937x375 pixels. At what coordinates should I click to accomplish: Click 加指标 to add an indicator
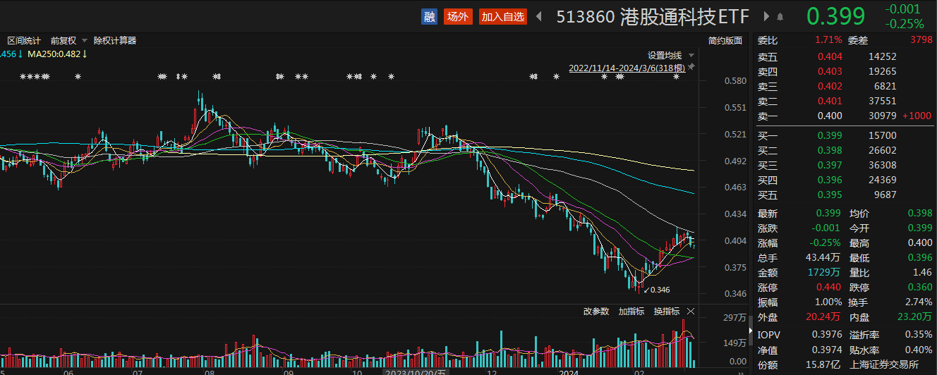point(631,312)
